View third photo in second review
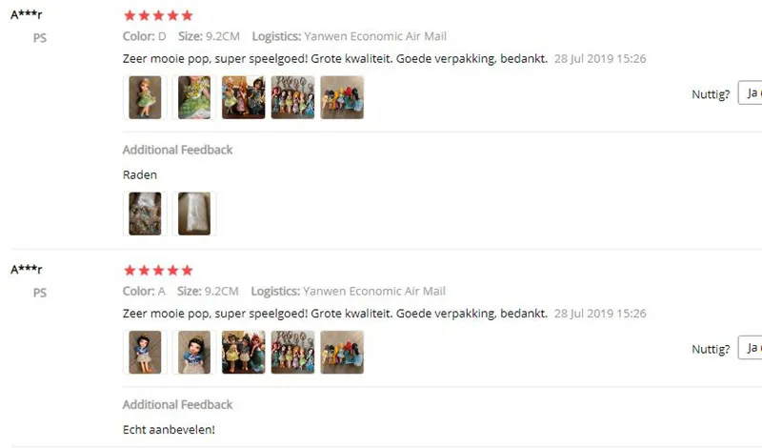Image resolution: width=762 pixels, height=448 pixels. [x=244, y=352]
